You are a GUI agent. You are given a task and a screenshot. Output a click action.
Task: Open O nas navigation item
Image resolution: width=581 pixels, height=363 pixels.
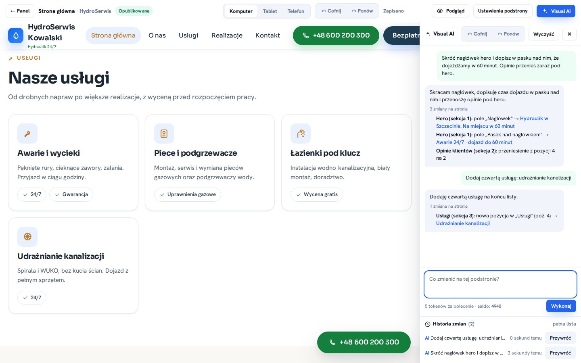[x=157, y=35]
